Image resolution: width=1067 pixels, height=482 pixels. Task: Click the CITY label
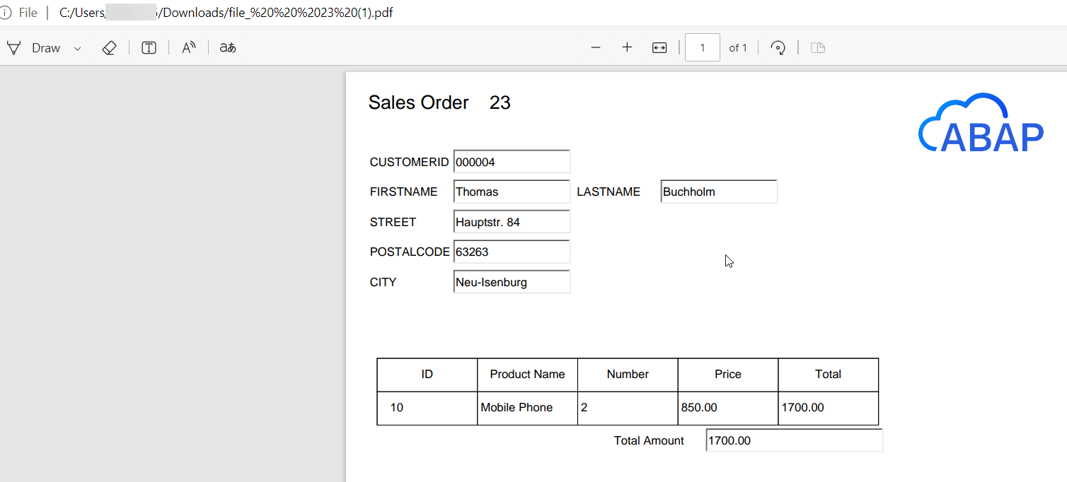tap(383, 283)
